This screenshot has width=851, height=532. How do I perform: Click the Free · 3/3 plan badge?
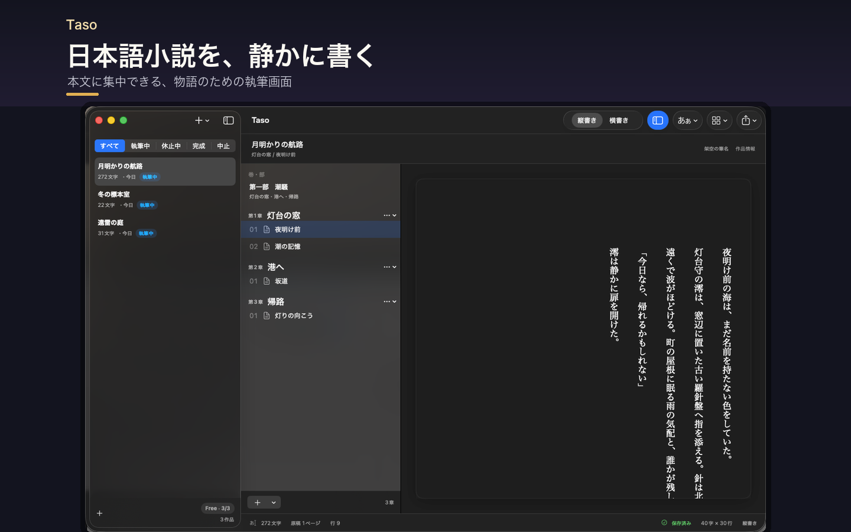(x=217, y=508)
